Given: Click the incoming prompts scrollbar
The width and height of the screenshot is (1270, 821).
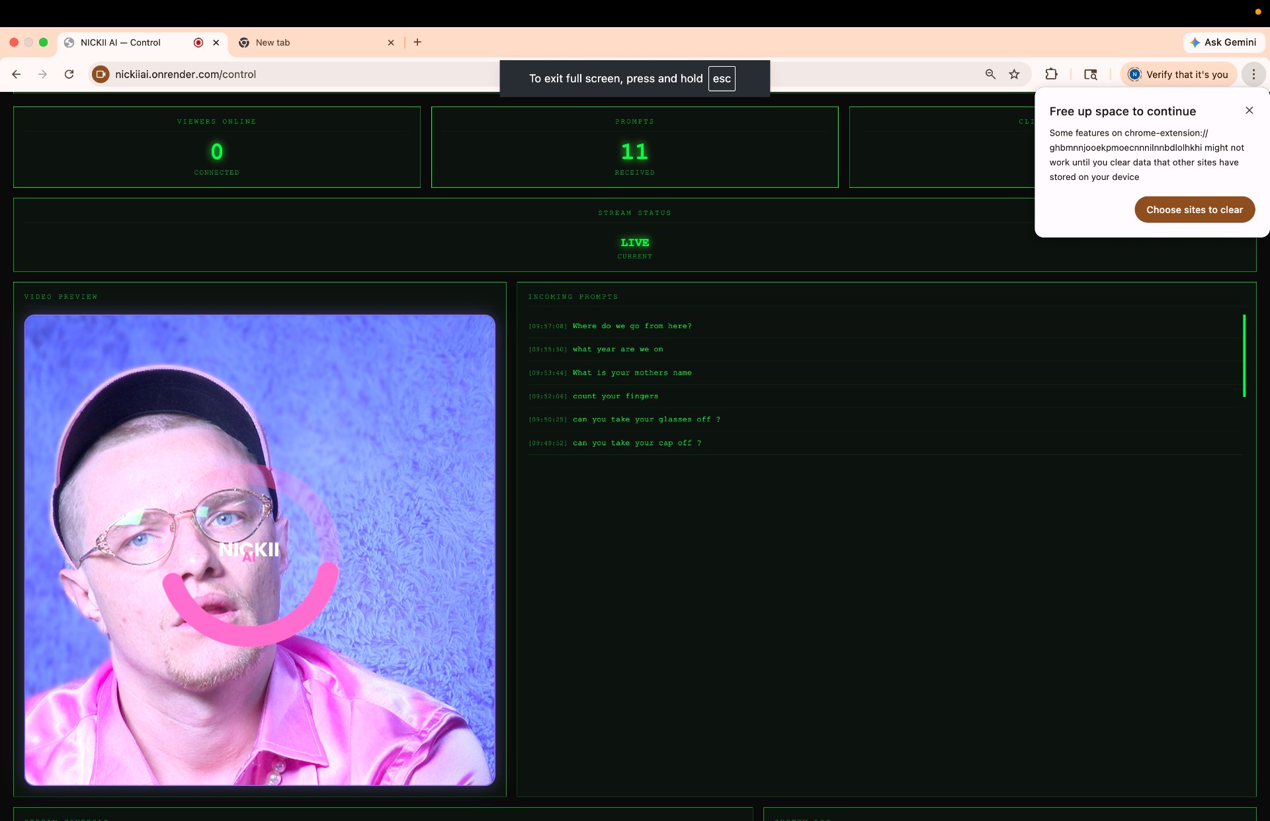Looking at the screenshot, I should 1244,355.
